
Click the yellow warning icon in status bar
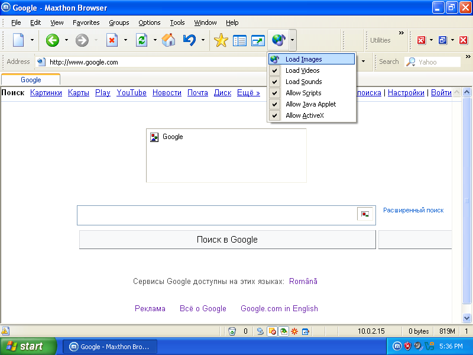[5, 331]
